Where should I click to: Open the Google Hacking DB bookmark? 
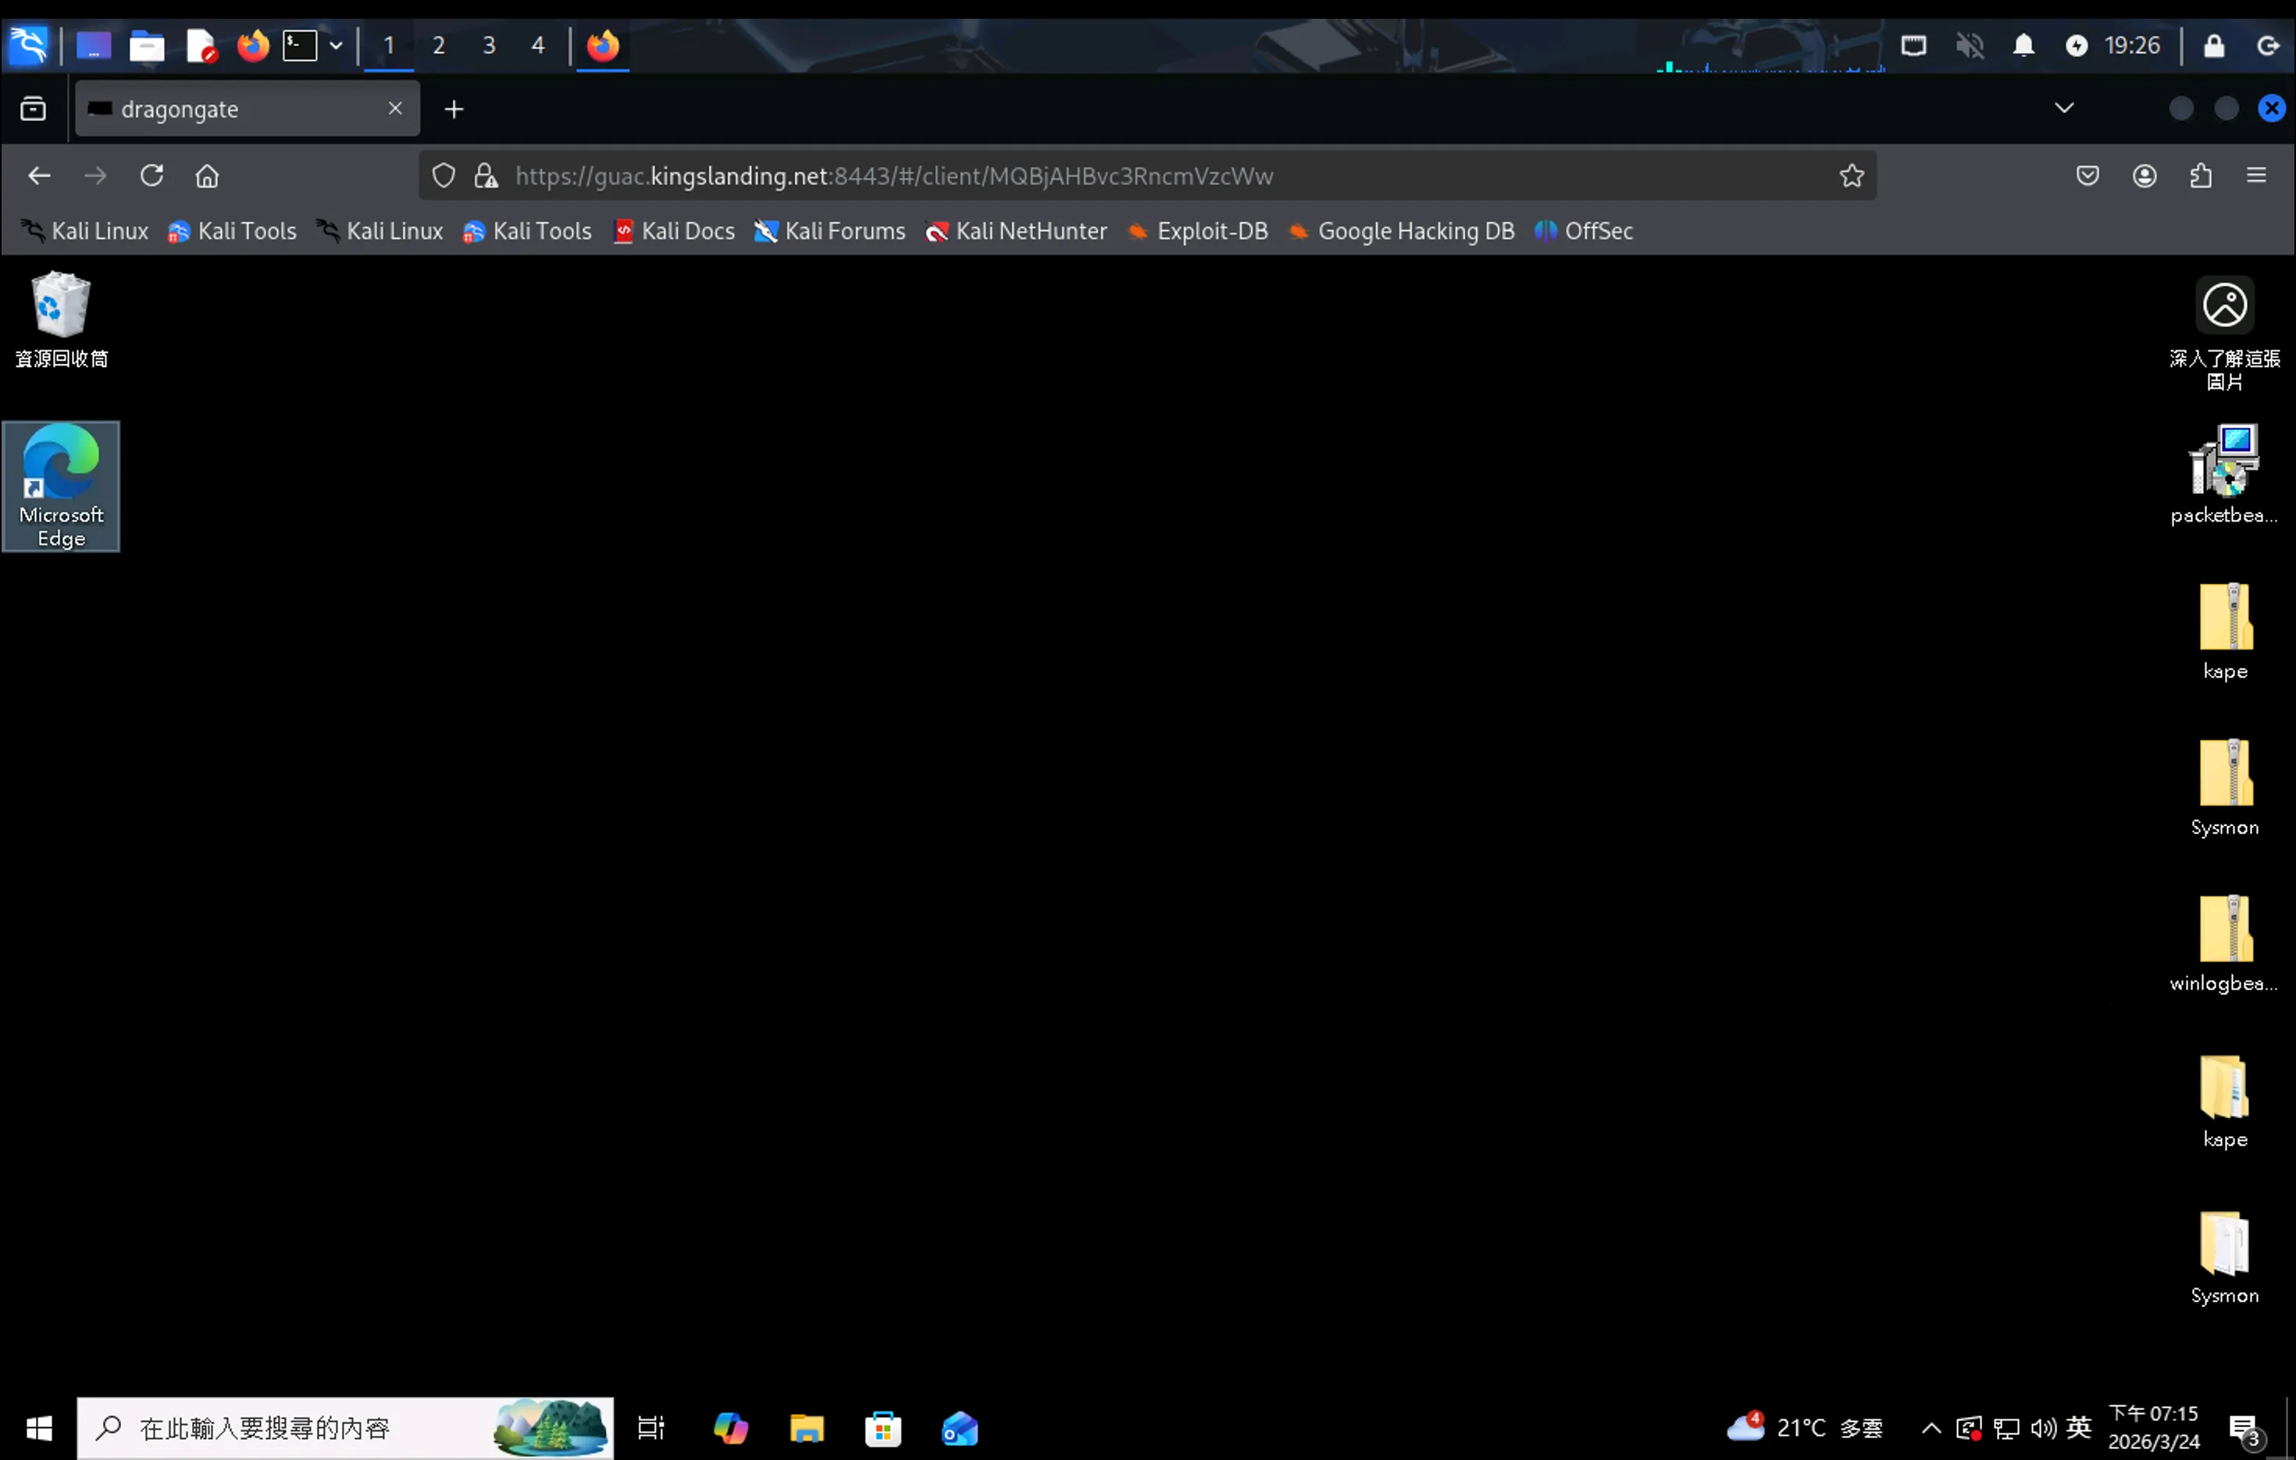click(1402, 232)
